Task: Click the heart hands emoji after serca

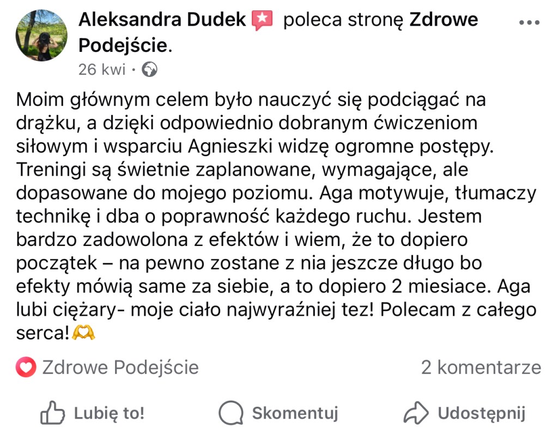Action: point(84,333)
